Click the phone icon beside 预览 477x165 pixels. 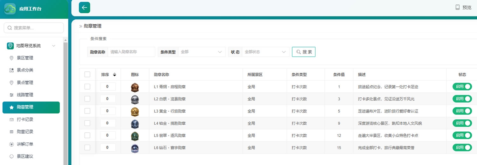pyautogui.click(x=458, y=7)
